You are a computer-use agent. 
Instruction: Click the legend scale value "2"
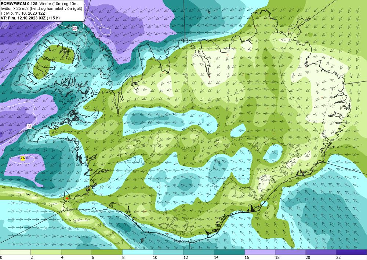(x=32, y=257)
